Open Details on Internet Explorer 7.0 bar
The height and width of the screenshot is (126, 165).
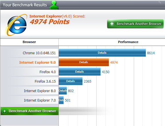coord(61,100)
